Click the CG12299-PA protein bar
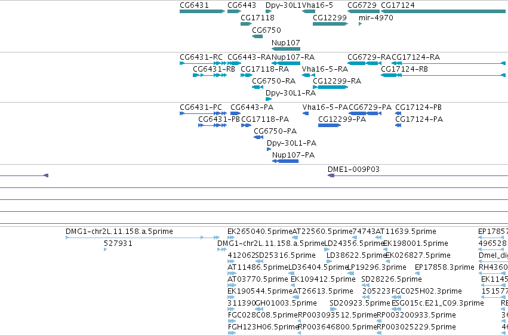Viewport: 508px width, 336px height. point(329,125)
